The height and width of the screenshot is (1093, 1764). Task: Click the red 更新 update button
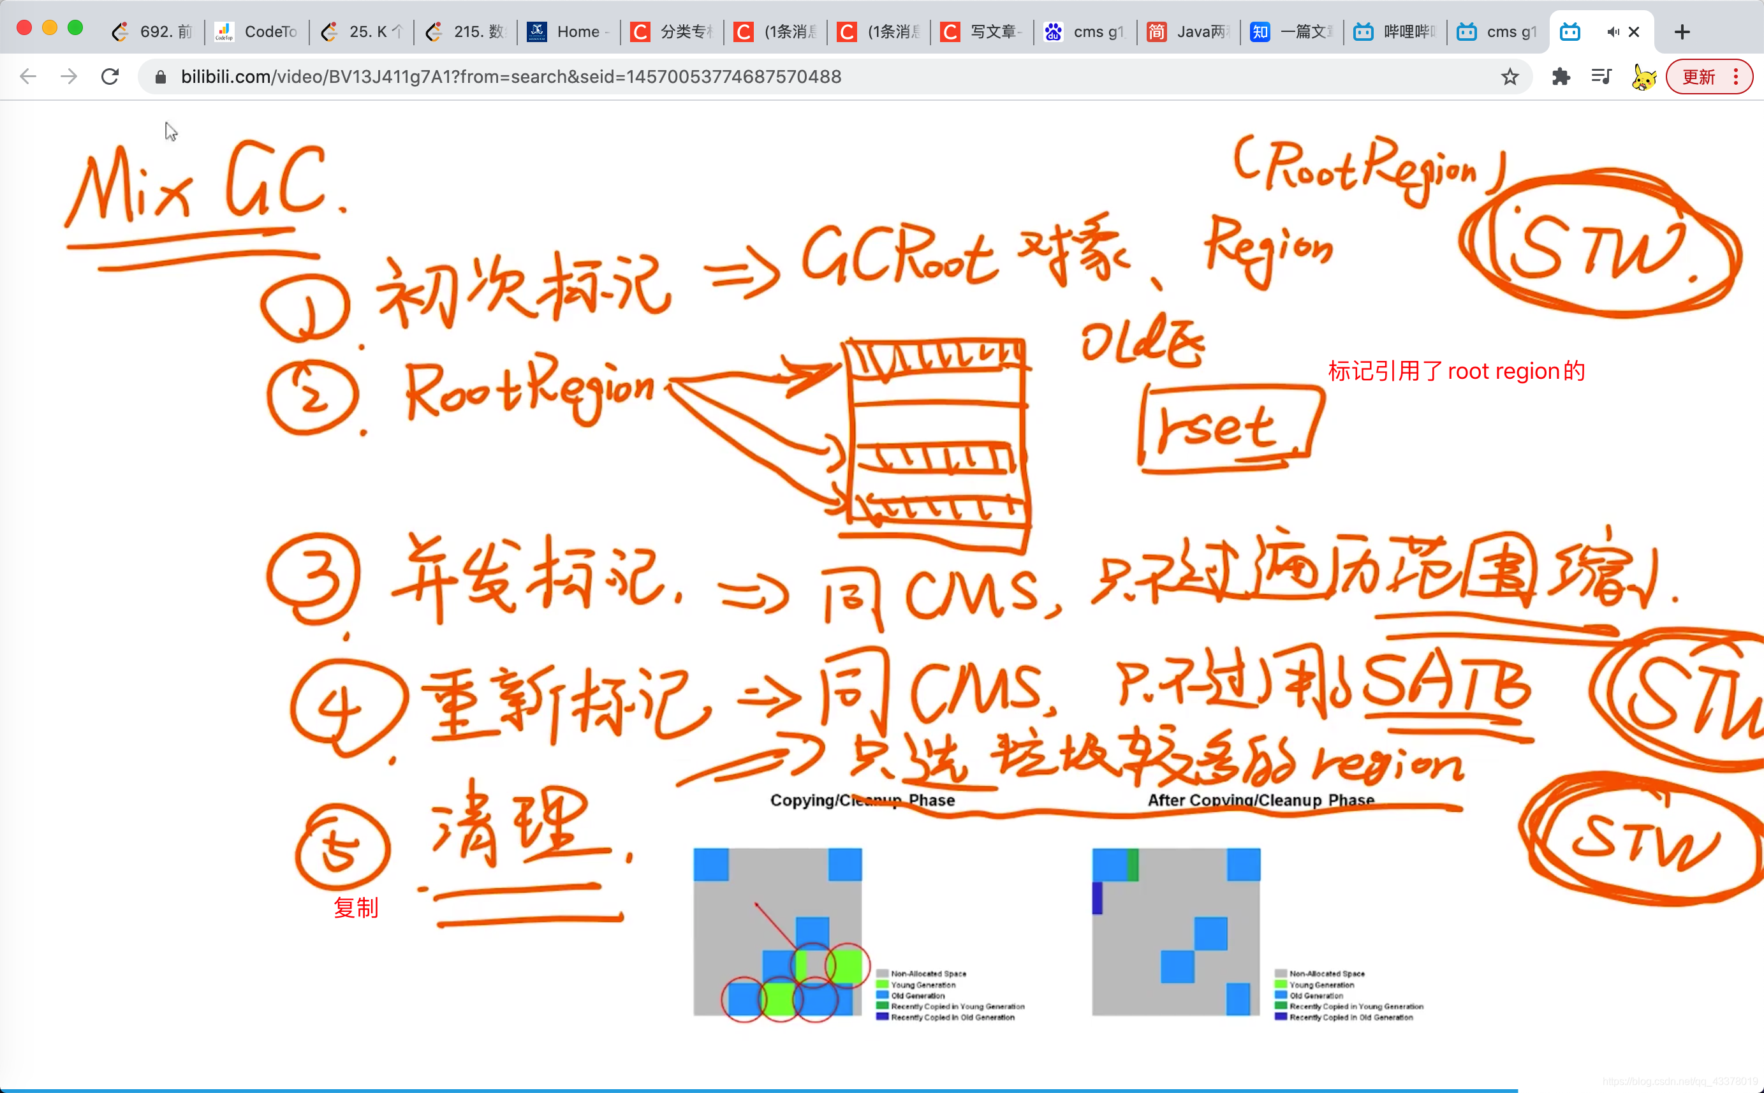tap(1698, 77)
